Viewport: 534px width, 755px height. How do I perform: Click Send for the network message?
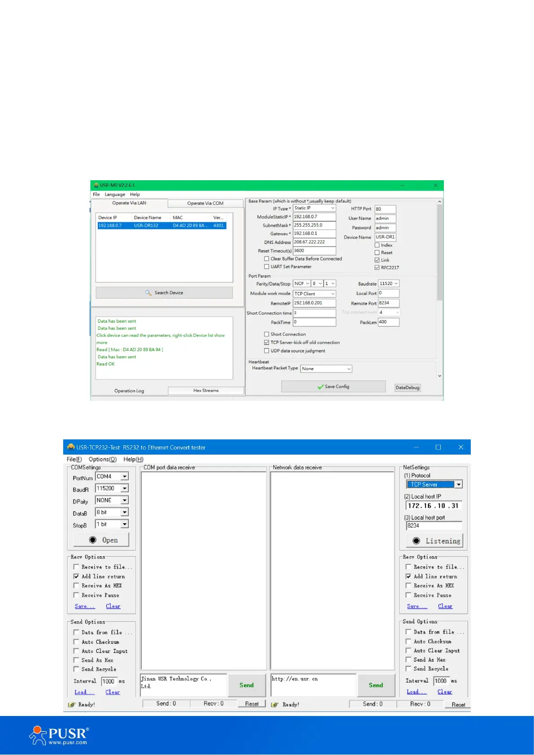coord(376,685)
